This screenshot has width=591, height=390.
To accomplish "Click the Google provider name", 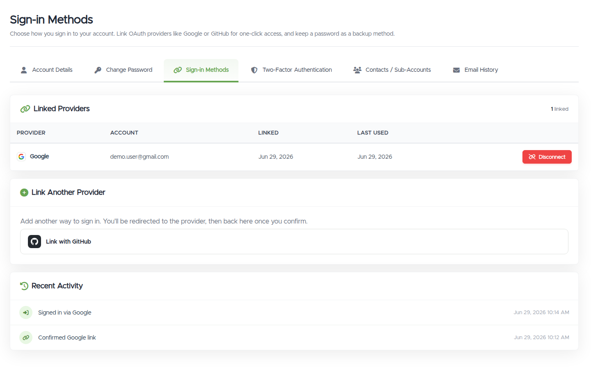I will (39, 156).
